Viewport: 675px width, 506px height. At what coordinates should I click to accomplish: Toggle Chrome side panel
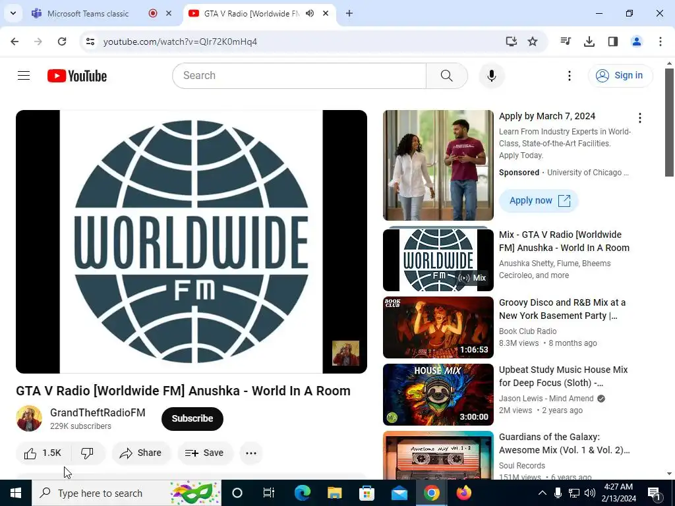613,42
